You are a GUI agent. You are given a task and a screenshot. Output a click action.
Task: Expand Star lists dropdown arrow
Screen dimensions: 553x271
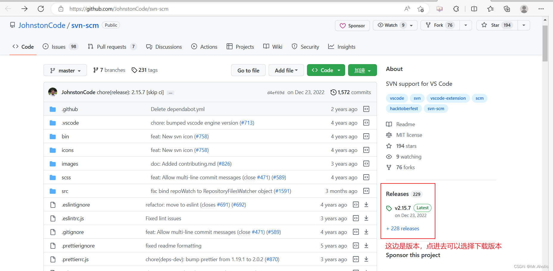(524, 25)
